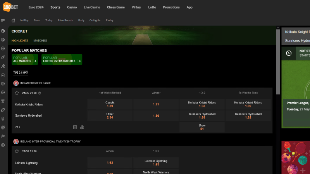Open the Lotto menu
This screenshot has height=174, width=310.
152,7
